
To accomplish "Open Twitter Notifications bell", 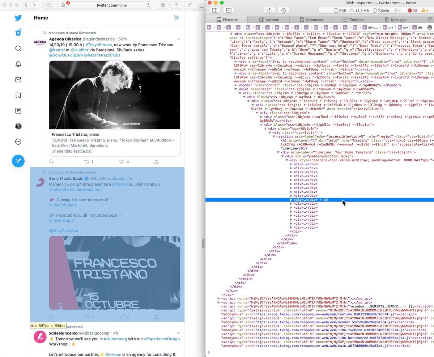I will coord(18,64).
